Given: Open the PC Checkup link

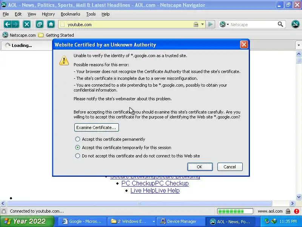Looking at the screenshot, I should pyautogui.click(x=155, y=183).
